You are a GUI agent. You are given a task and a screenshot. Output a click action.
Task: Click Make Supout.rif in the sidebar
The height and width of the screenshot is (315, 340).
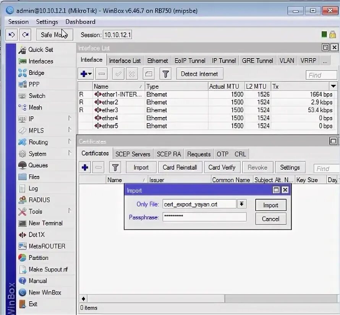tap(48, 270)
